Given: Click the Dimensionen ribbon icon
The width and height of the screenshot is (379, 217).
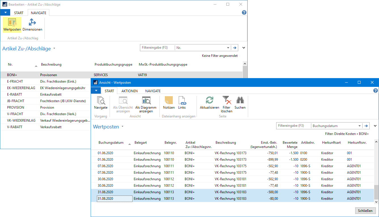Looking at the screenshot, I should pyautogui.click(x=32, y=25).
